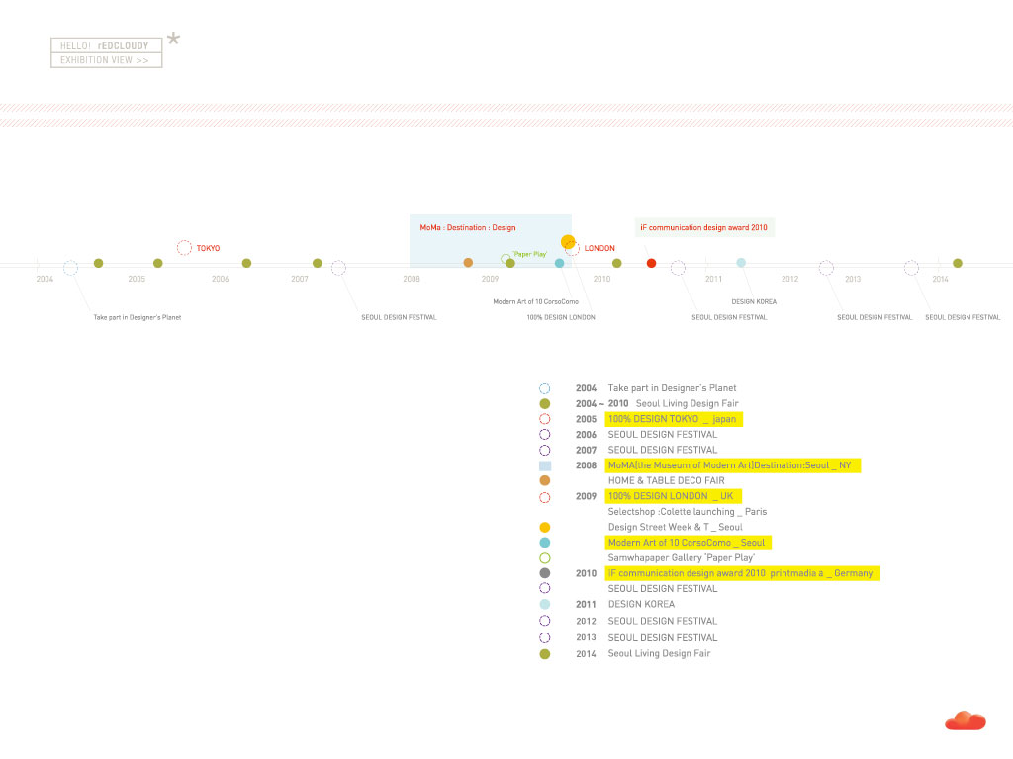This screenshot has height=759, width=1013.
Task: Click "DESIGN KOREA" caption under the timeline
Action: tap(754, 302)
